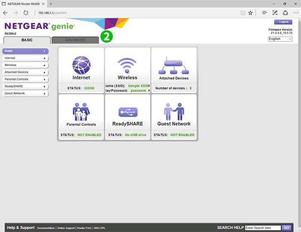Select Attached Devices in sidebar menu
Screen dimensions: 301x232
[25, 72]
